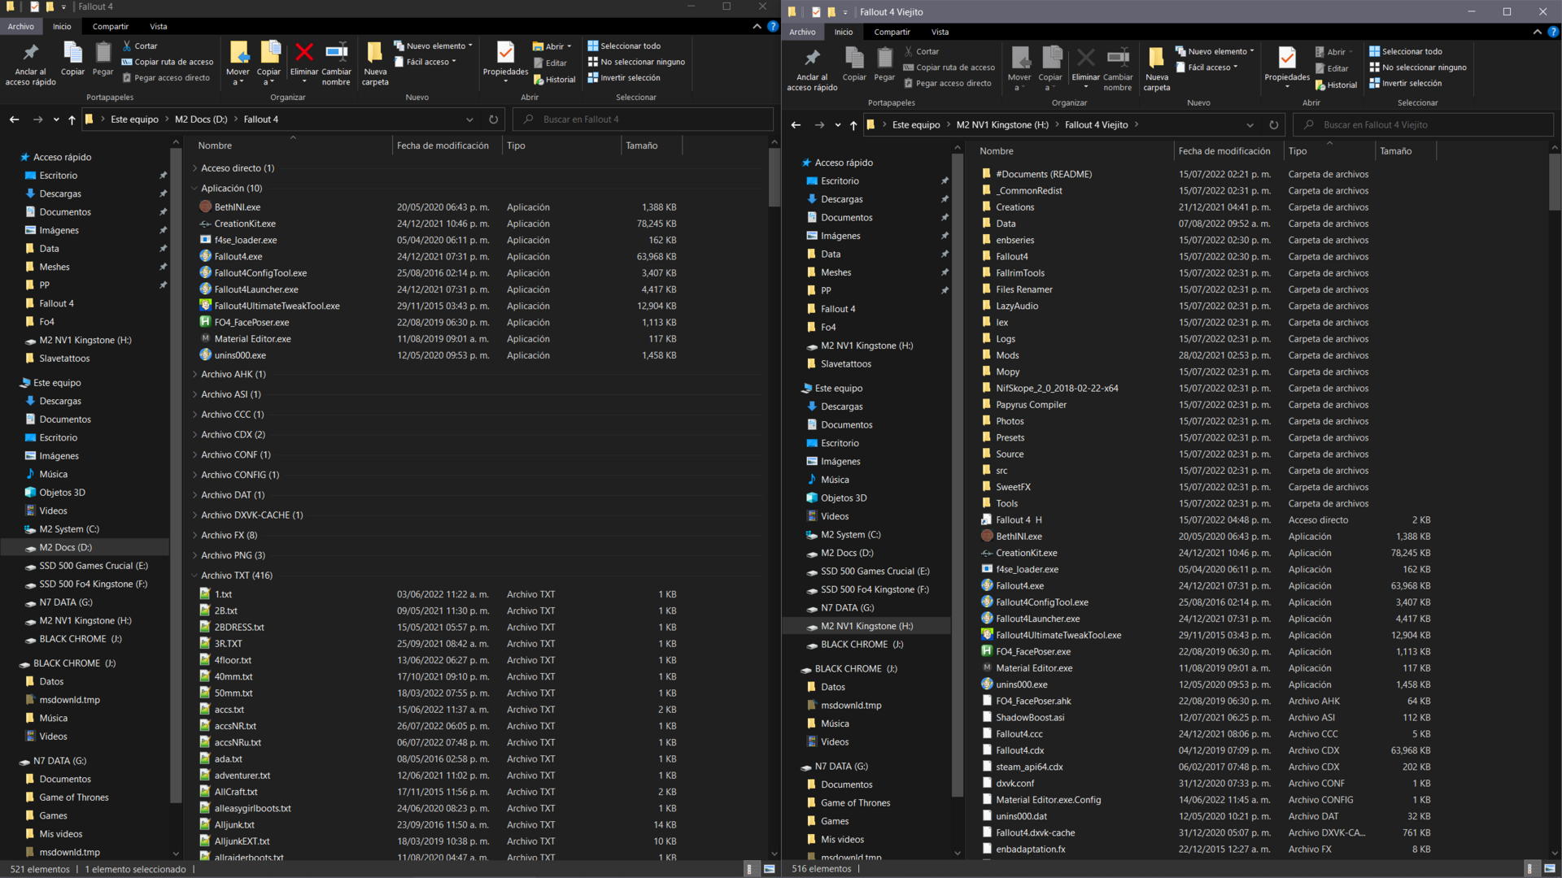Refresh the Fallout 4 Viejito folder view
The image size is (1562, 878).
point(1274,125)
